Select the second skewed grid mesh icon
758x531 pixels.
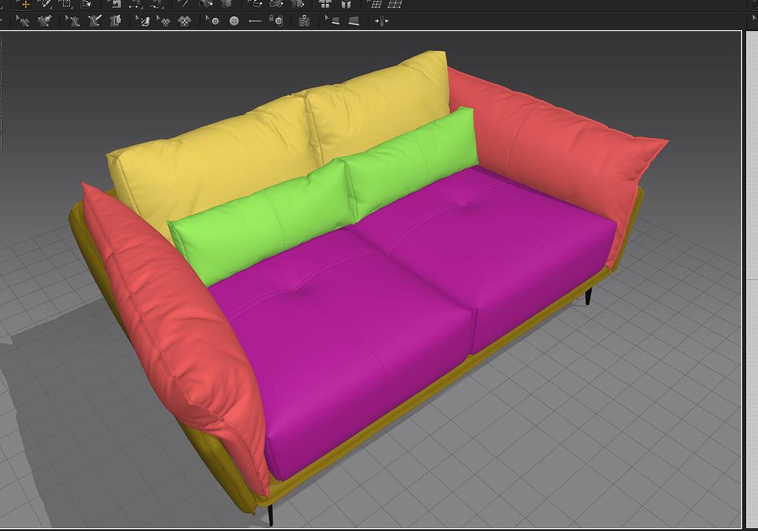pyautogui.click(x=394, y=4)
